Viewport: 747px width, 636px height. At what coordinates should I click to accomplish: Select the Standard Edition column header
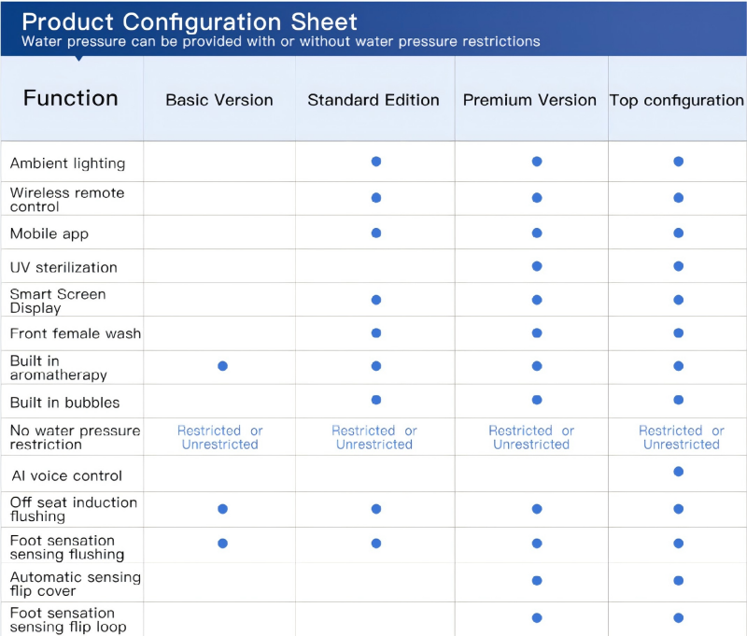[x=373, y=100]
